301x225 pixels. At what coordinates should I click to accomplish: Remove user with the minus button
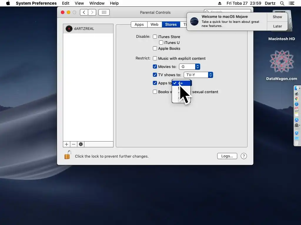click(74, 144)
